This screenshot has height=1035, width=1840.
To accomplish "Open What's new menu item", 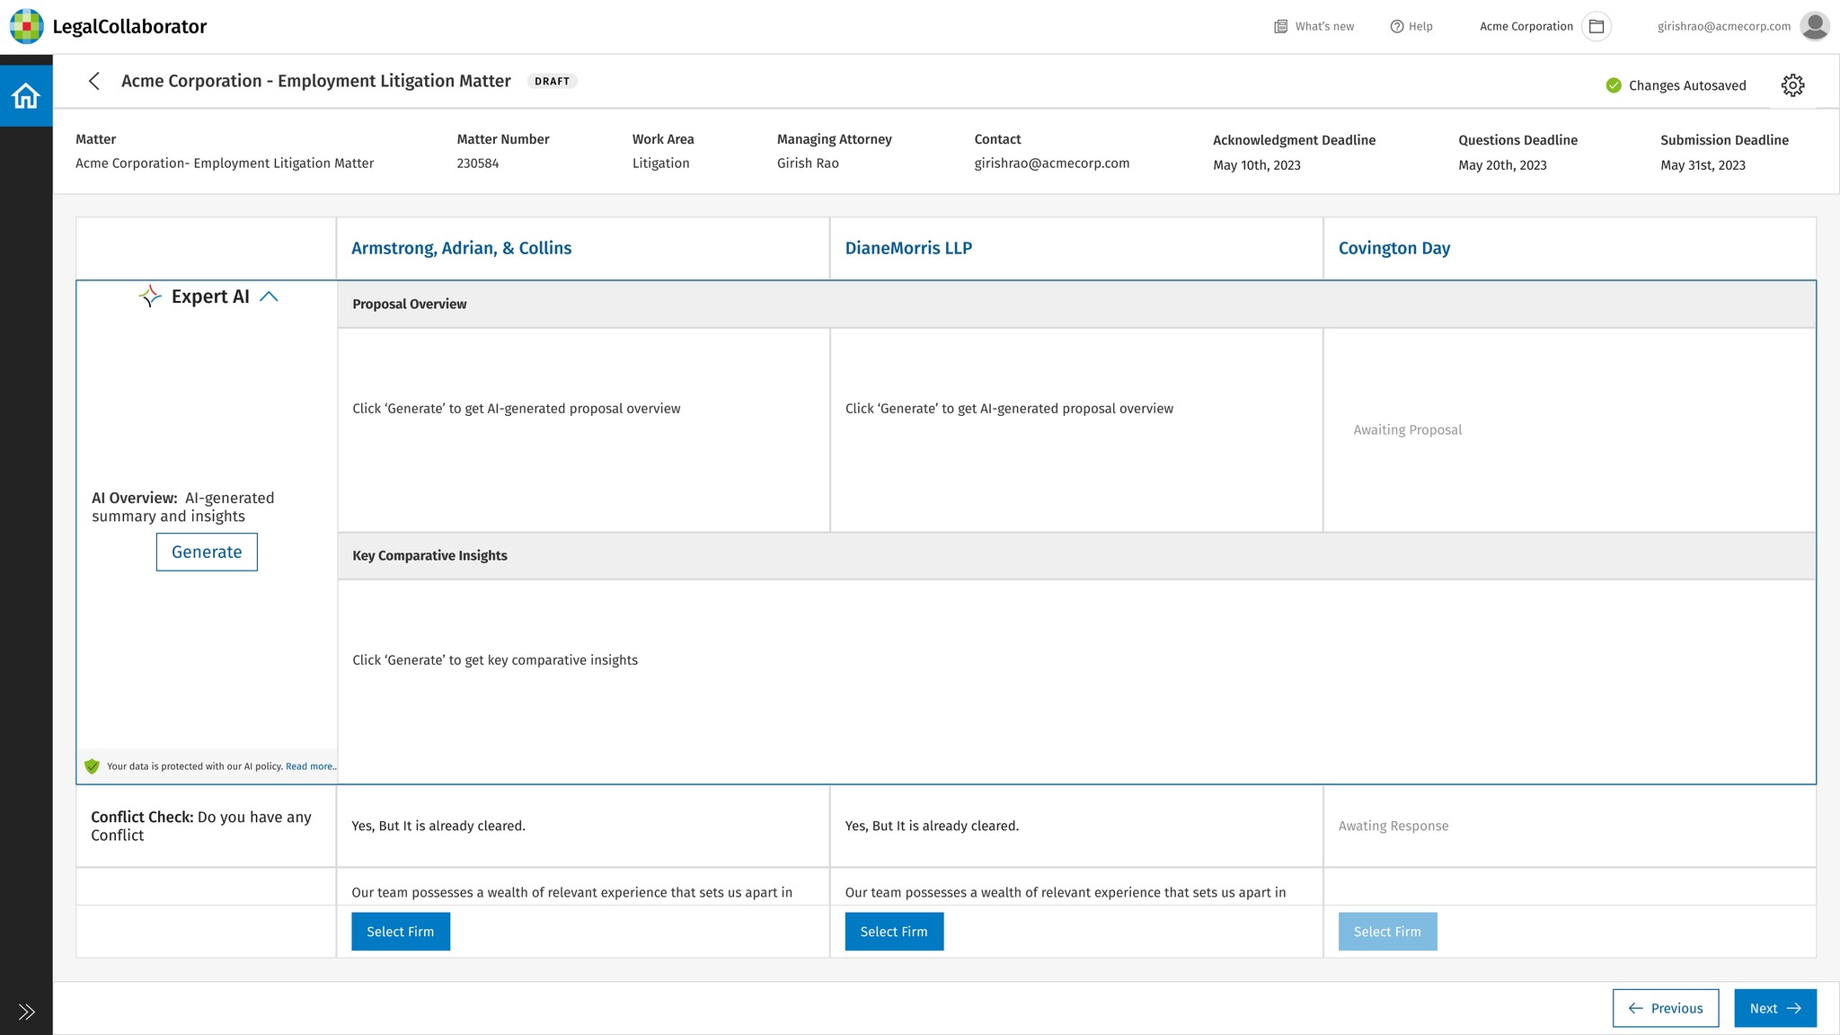I will point(1314,26).
